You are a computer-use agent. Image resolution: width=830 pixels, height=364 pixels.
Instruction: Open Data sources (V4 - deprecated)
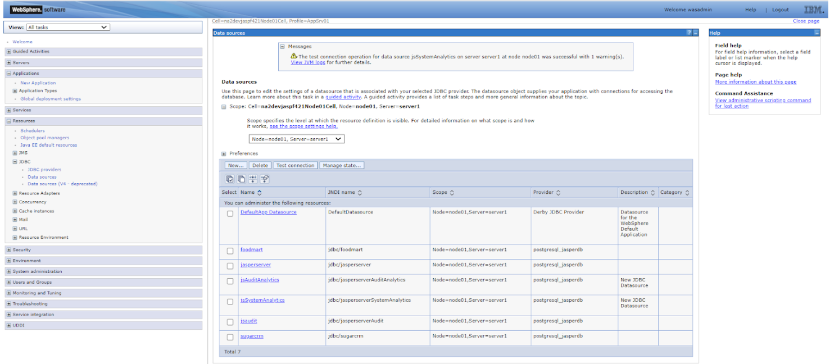[x=62, y=184]
